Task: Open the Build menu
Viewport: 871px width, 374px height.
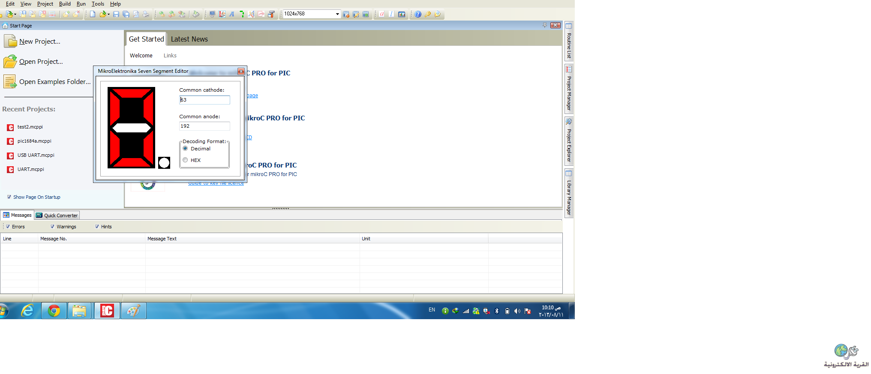Action: [x=65, y=4]
